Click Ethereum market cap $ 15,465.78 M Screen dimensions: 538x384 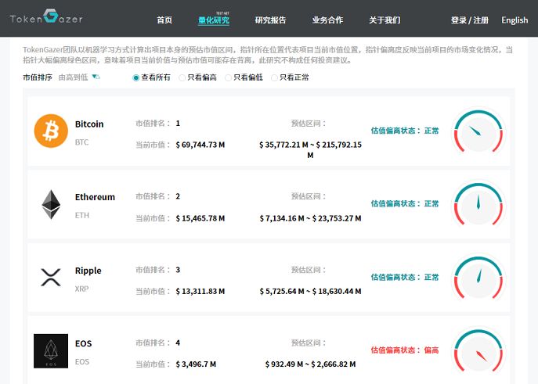click(x=200, y=218)
